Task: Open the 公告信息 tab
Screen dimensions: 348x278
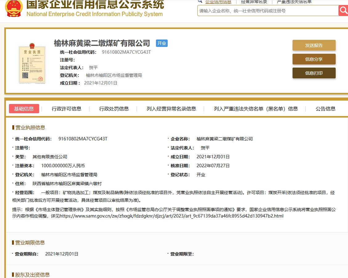Action: tap(325, 109)
